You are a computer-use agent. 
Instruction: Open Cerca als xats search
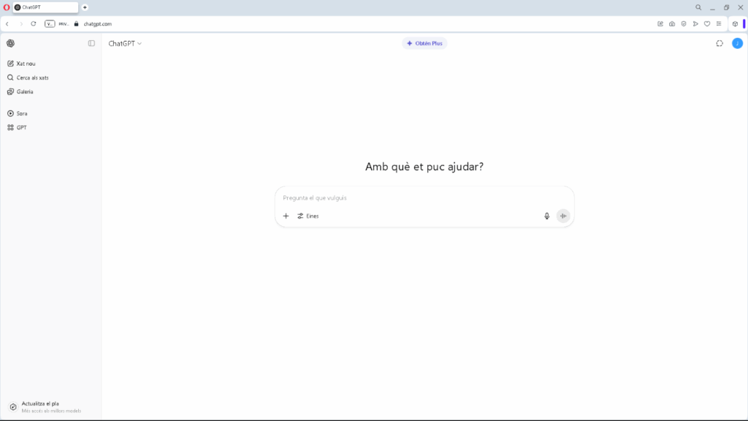pos(50,77)
